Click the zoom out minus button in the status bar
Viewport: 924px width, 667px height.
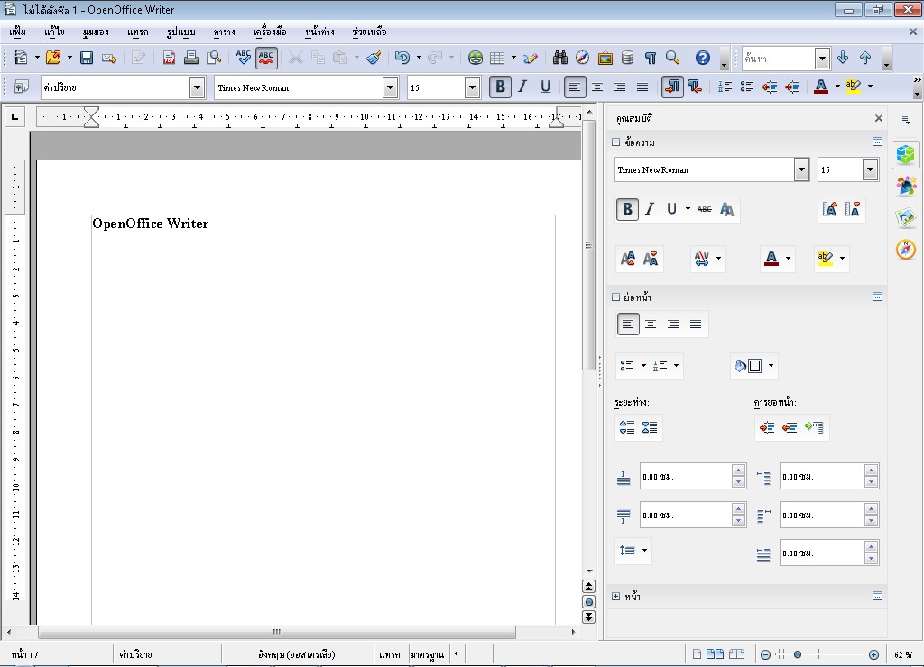coord(765,654)
